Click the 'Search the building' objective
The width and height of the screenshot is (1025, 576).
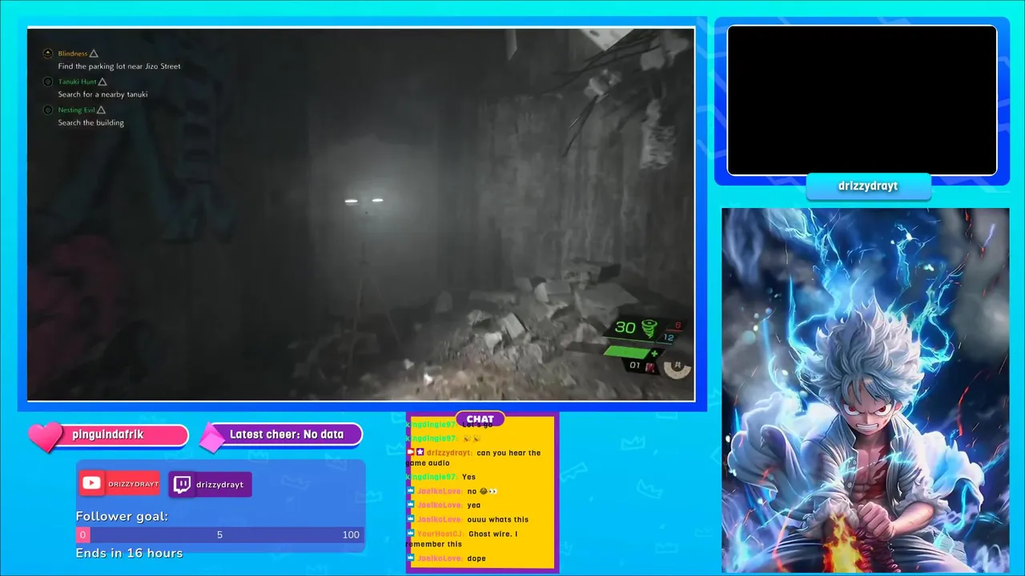pyautogui.click(x=90, y=122)
